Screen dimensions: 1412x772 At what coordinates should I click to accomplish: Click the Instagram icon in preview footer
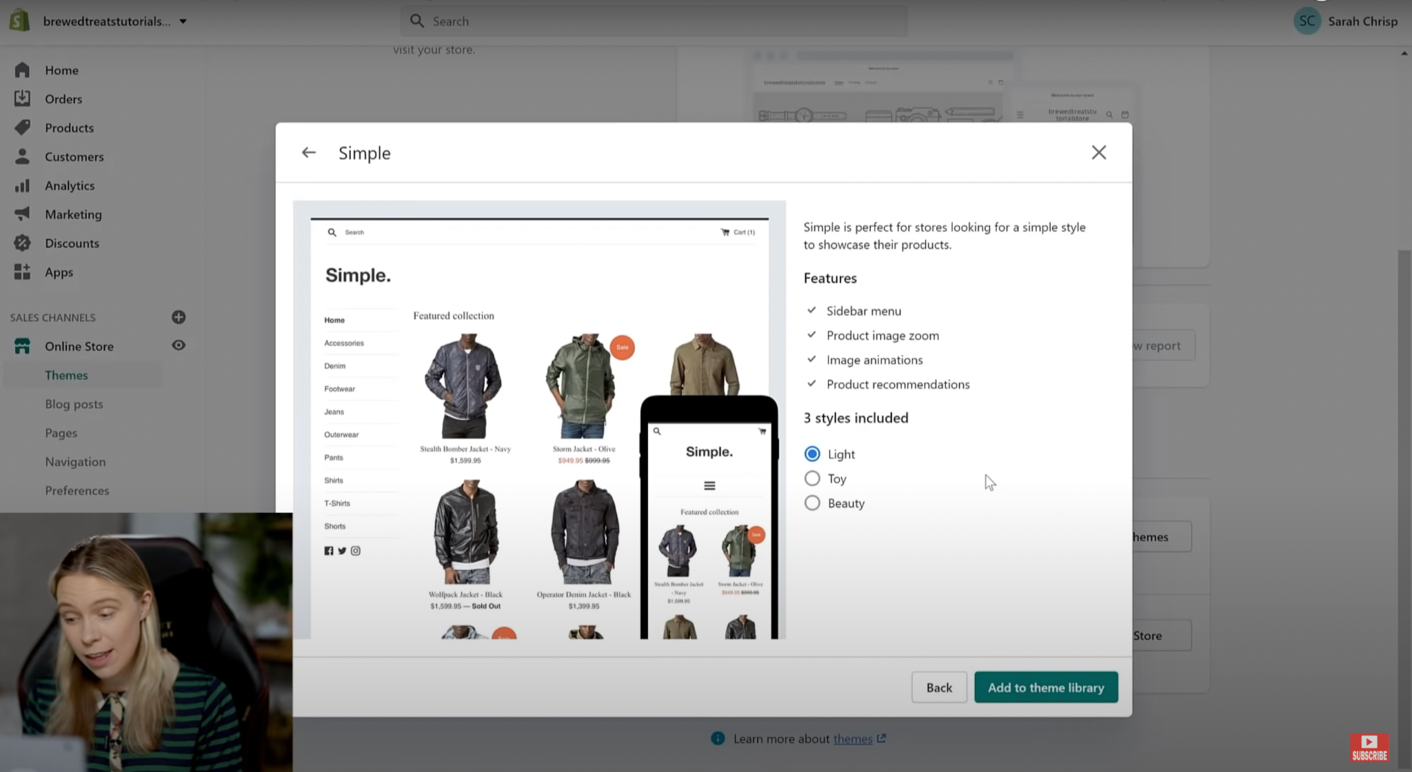(356, 549)
